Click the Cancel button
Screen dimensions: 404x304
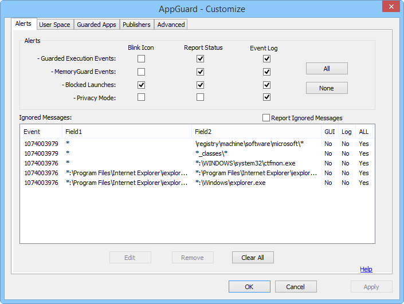(x=296, y=287)
